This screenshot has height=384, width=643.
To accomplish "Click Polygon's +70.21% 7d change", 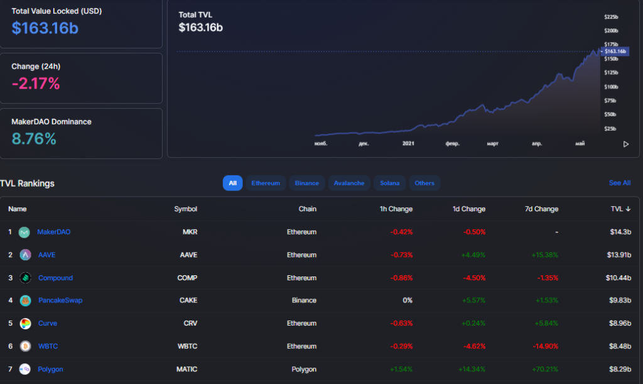I will (x=545, y=370).
